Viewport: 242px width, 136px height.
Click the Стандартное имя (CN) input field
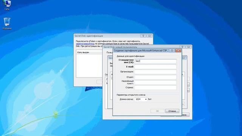coord(155,61)
